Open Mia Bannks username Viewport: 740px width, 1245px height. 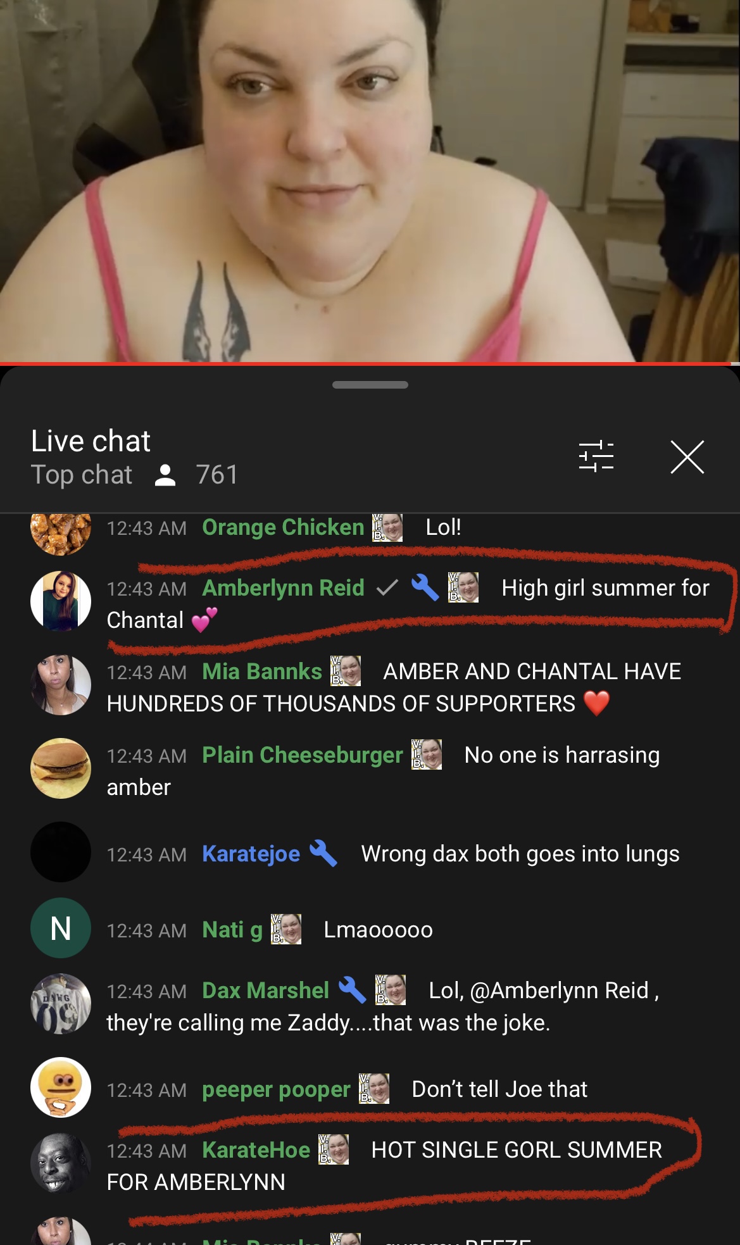pos(262,671)
